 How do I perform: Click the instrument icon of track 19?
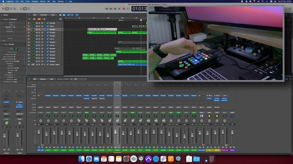[33, 55]
